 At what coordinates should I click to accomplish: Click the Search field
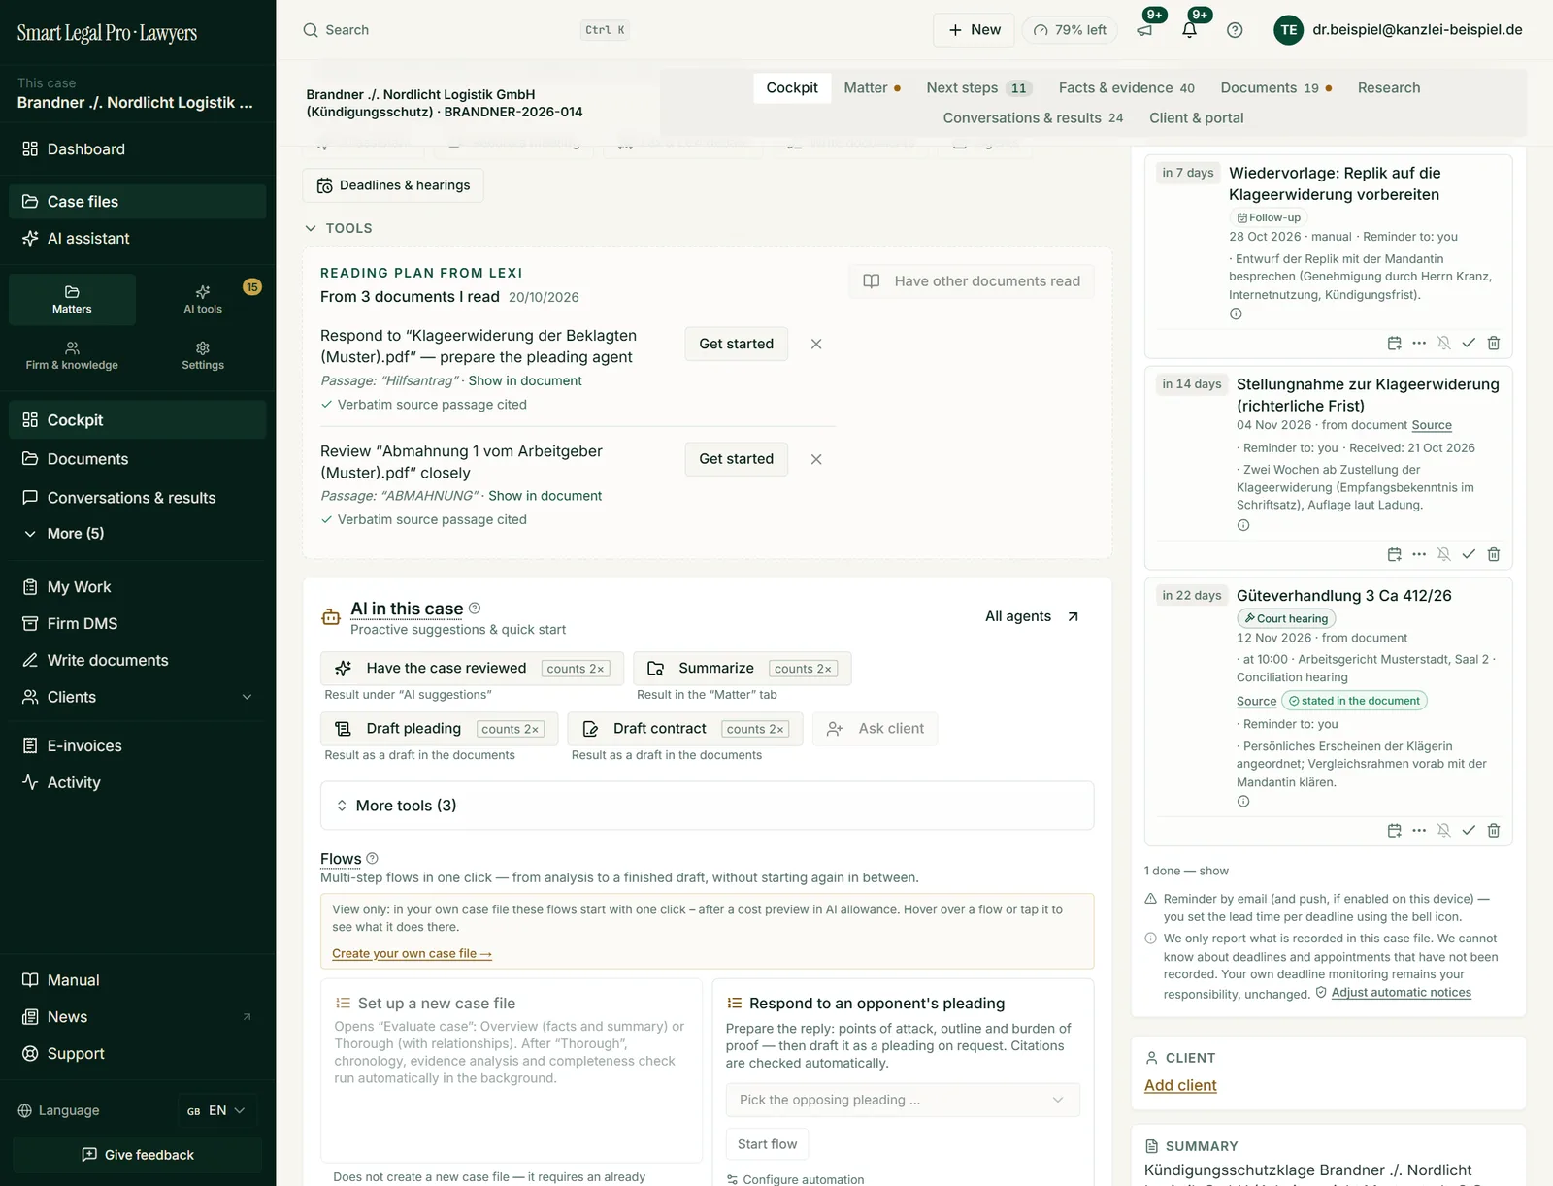click(466, 30)
